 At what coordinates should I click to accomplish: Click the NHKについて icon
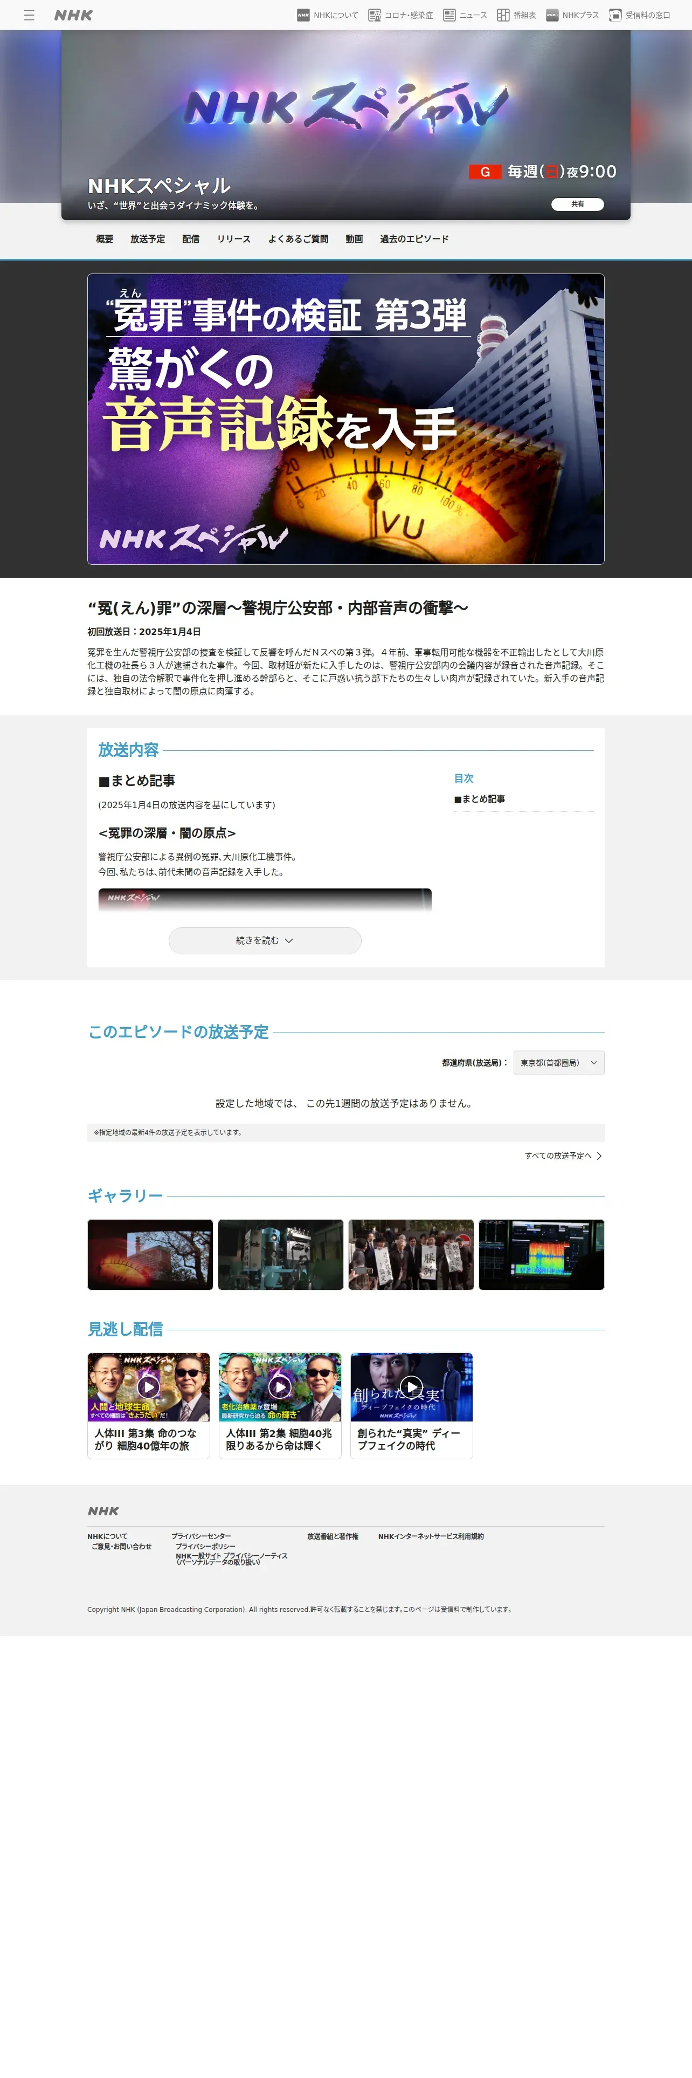pos(303,15)
